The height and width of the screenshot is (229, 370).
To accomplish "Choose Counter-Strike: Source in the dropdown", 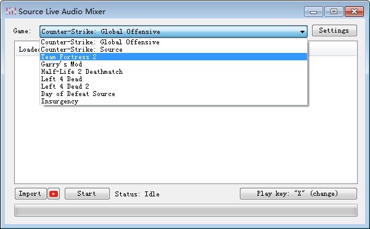I will pyautogui.click(x=174, y=49).
